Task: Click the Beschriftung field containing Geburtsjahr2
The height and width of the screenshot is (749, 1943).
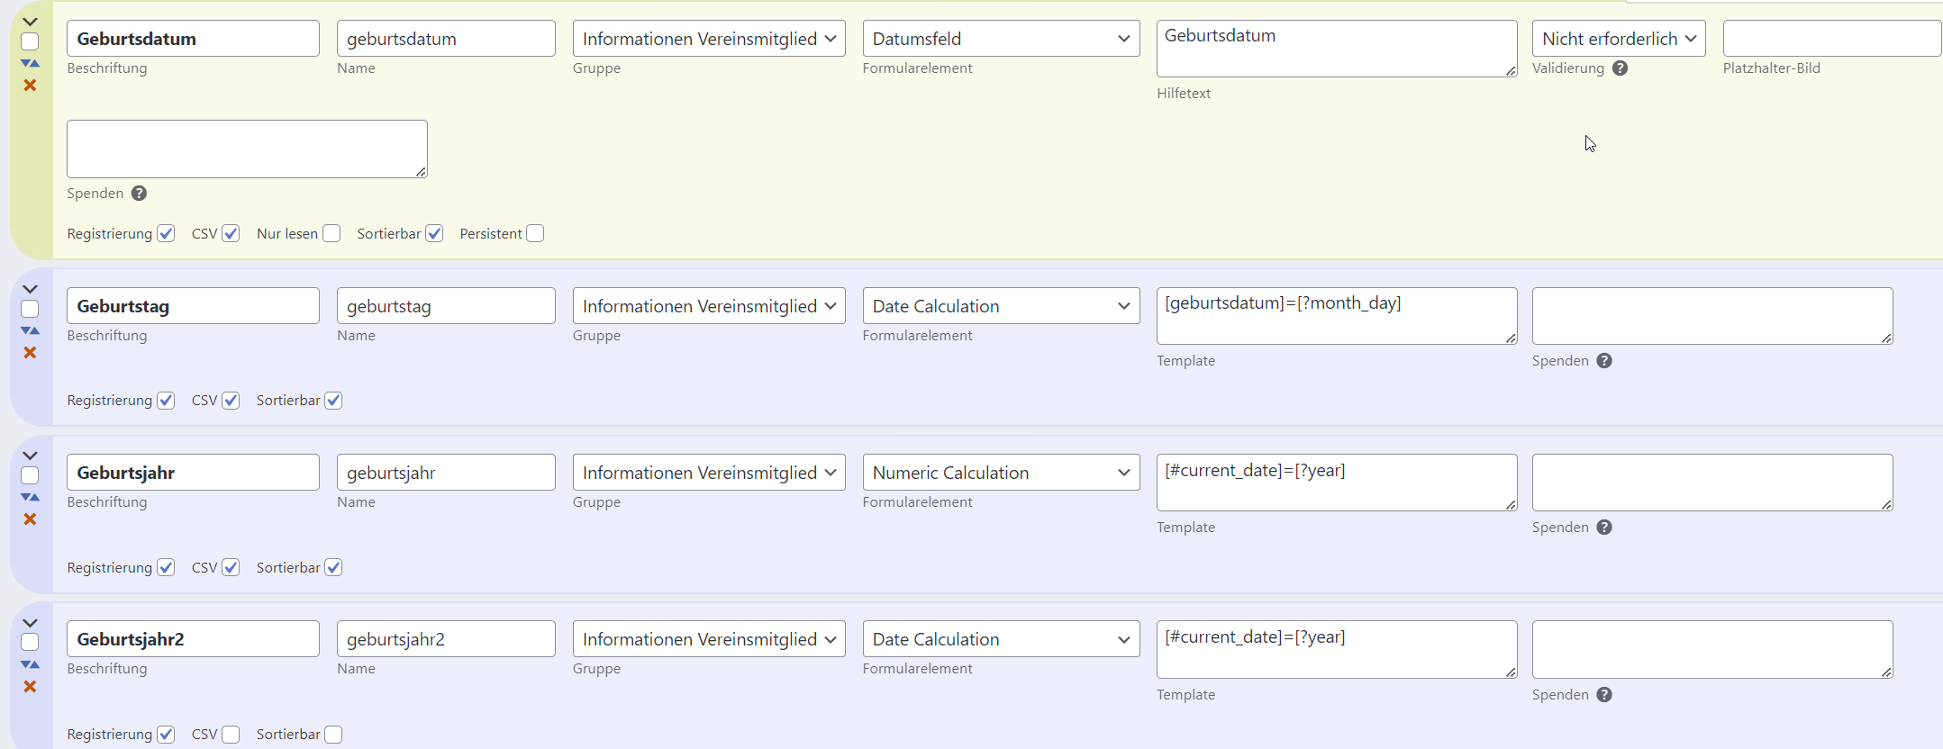Action: [x=193, y=639]
